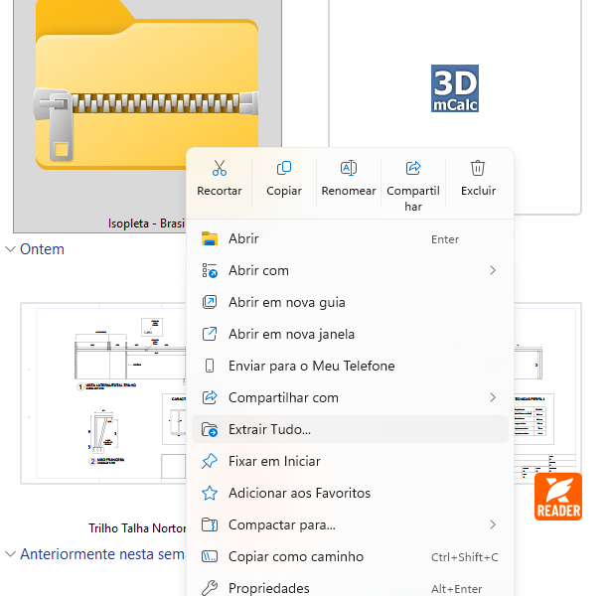
Task: Open Propriedades wrench icon entry
Action: click(210, 588)
